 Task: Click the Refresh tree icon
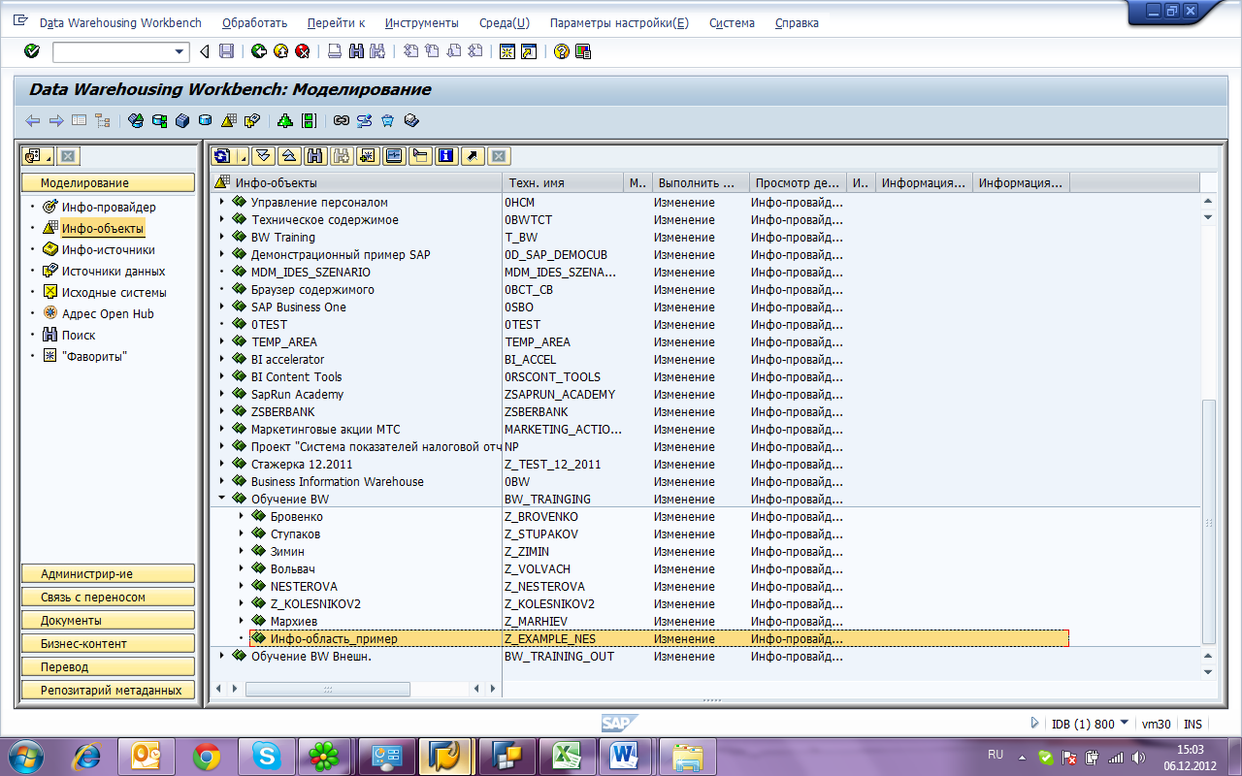click(x=223, y=156)
